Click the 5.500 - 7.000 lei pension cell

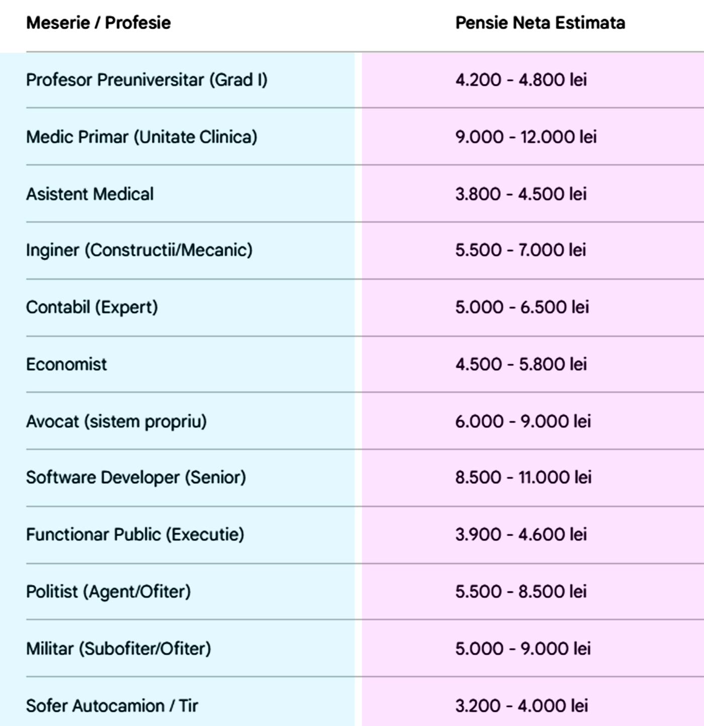[x=520, y=250]
